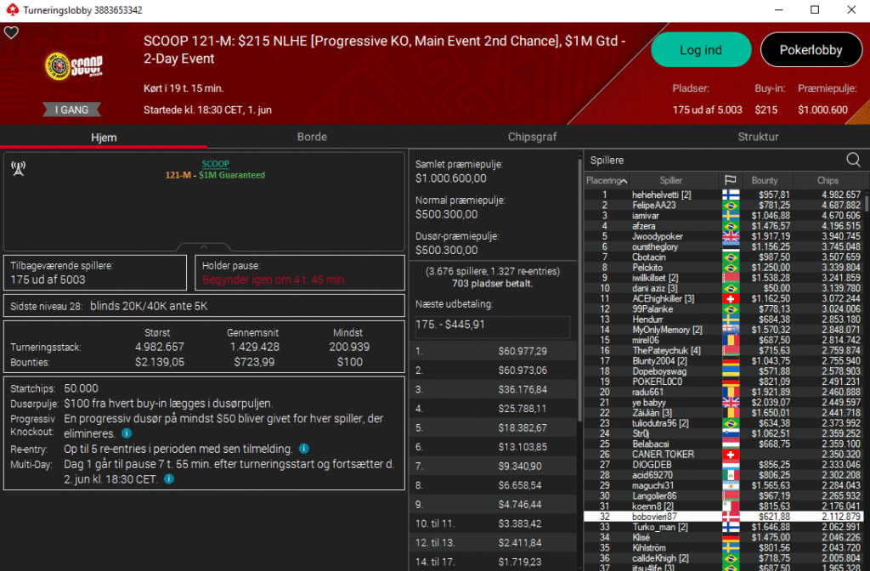
Task: Click the flag next to FelipeAA23
Action: [730, 206]
